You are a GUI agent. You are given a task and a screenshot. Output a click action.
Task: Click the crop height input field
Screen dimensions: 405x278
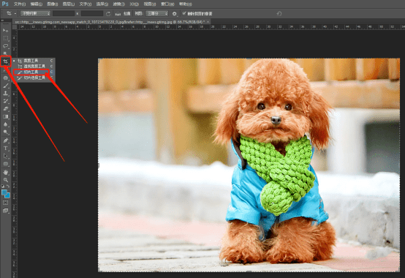click(x=92, y=13)
